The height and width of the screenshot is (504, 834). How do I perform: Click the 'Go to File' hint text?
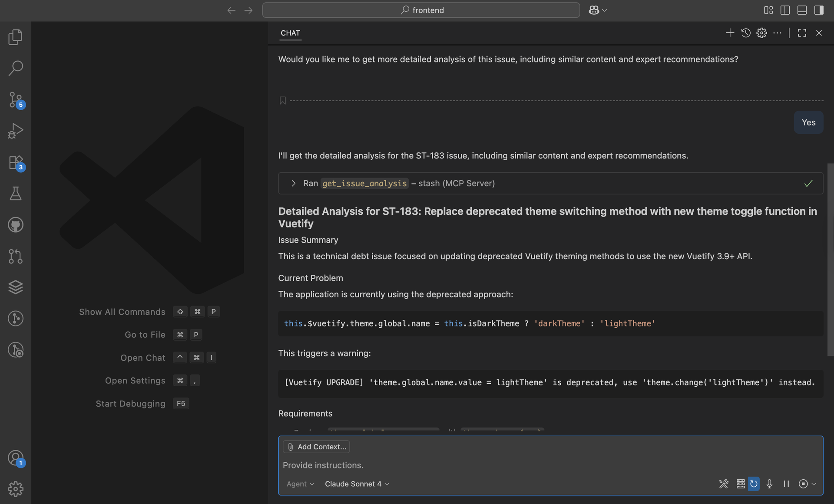[145, 335]
